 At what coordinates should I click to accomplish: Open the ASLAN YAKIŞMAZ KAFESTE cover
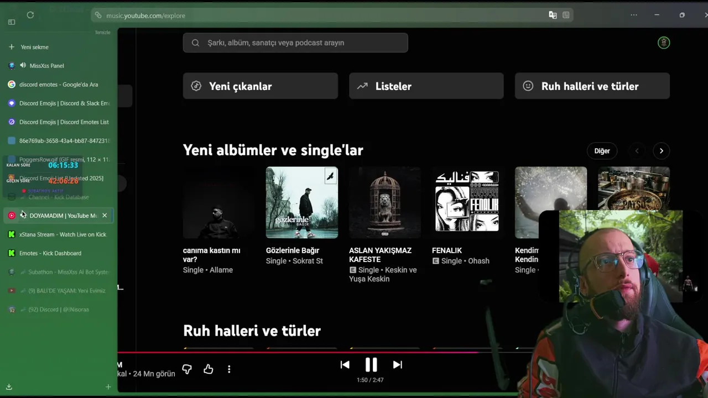(385, 202)
